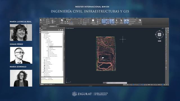Select Assemblies in Prospector tree
This screenshot has width=180, height=101.
coord(48,67)
